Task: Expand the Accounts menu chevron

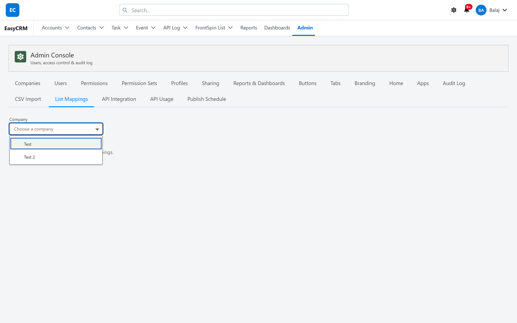Action: point(67,28)
